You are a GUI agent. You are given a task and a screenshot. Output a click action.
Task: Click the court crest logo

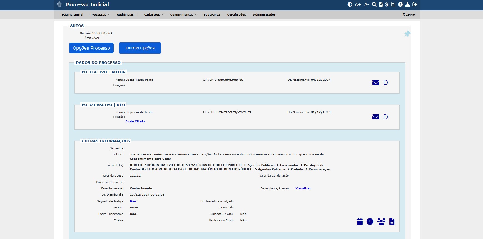[59, 4]
